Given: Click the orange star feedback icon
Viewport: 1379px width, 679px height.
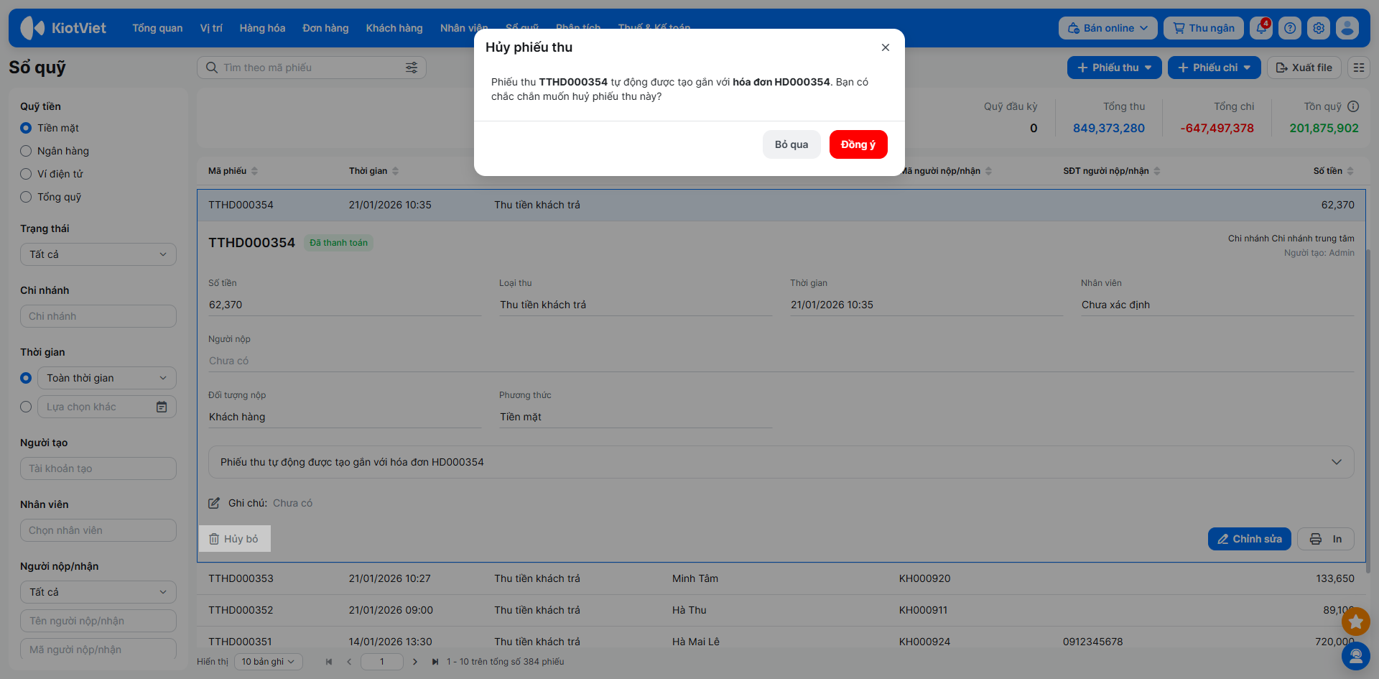Looking at the screenshot, I should pyautogui.click(x=1356, y=621).
